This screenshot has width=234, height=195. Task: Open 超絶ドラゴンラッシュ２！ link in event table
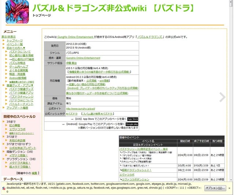pyautogui.click(x=137, y=170)
